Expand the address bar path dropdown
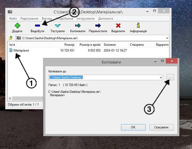The height and width of the screenshot is (149, 192). click(x=167, y=38)
